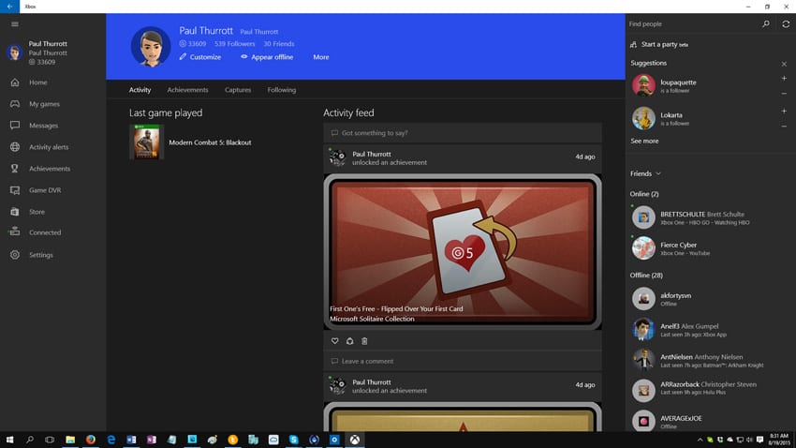
Task: Open Modern Combat 5: Blackout game title
Action: click(x=210, y=142)
